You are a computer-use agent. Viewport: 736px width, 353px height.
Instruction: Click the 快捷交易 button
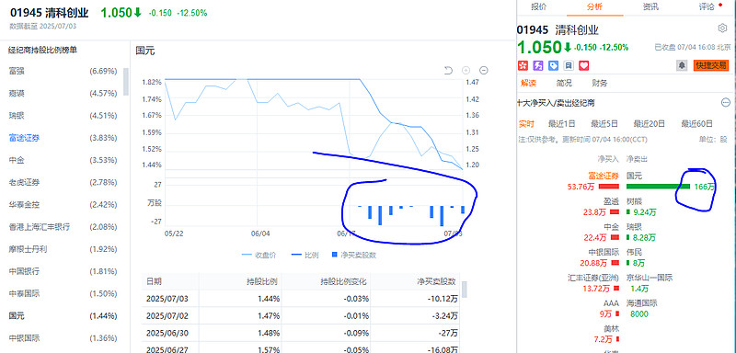[710, 65]
